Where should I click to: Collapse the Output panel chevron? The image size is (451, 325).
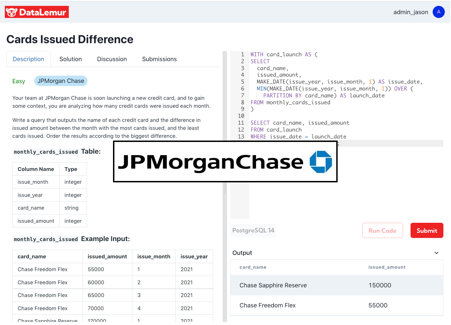[436, 253]
